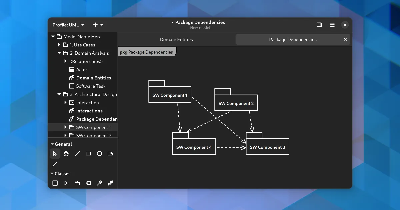Pick the Line drawing tool
Screen dimensions: 400x210
click(77, 154)
